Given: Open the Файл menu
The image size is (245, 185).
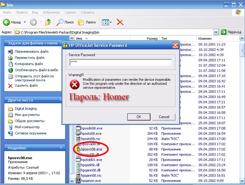Looking at the screenshot, I should tap(7, 12).
